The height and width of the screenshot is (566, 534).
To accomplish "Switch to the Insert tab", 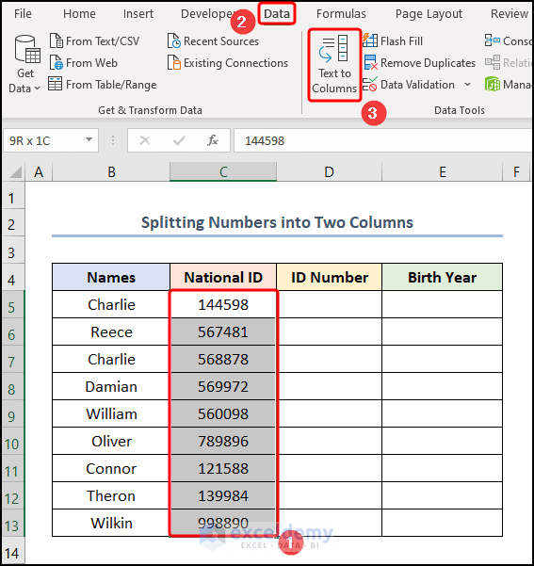I will [138, 14].
